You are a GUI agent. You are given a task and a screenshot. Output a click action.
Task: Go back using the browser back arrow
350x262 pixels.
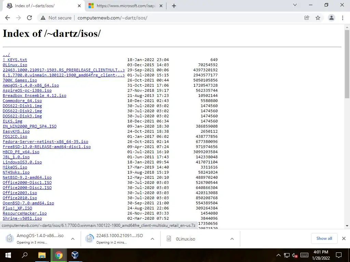click(x=8, y=18)
